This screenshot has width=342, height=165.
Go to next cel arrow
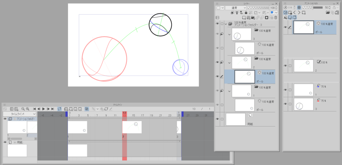pyautogui.click(x=299, y=12)
